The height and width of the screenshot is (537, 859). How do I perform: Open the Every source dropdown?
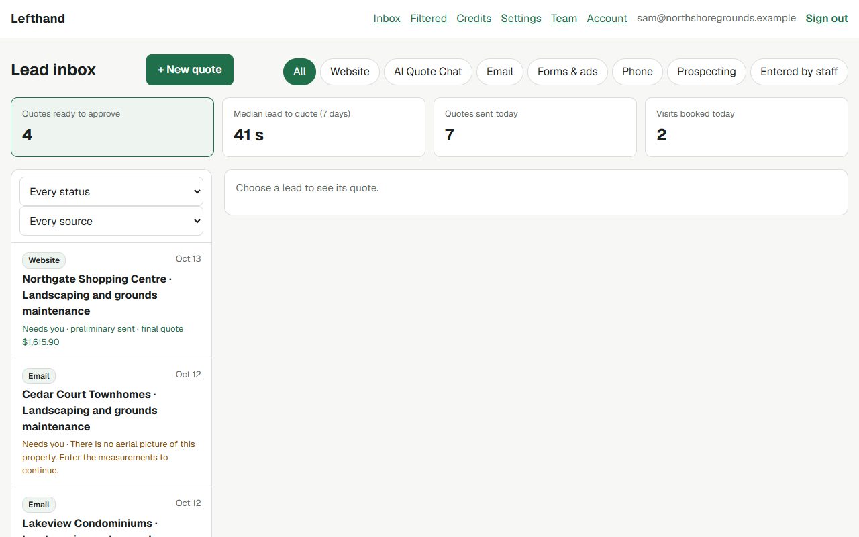pyautogui.click(x=111, y=221)
